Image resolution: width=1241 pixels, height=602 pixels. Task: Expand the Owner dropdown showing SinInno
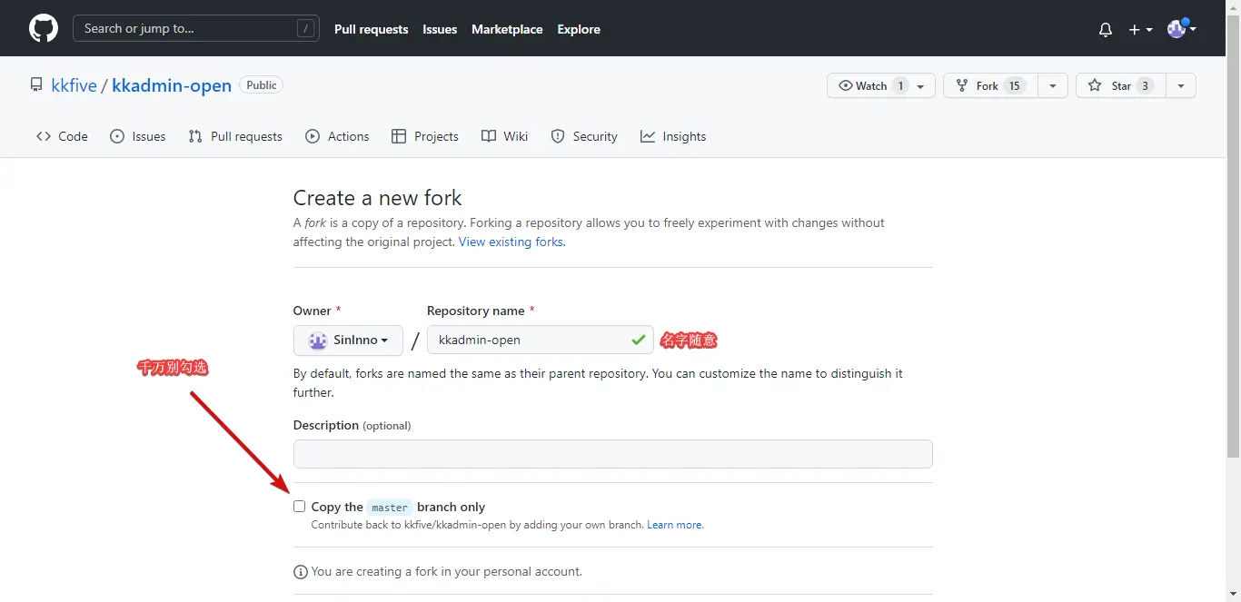[x=348, y=340]
